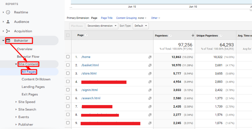The width and height of the screenshot is (252, 129).
Task: Open the /store.html page link
Action: coord(89,74)
